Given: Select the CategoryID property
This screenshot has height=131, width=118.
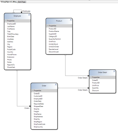Looking at the screenshot, I should tap(53, 37).
